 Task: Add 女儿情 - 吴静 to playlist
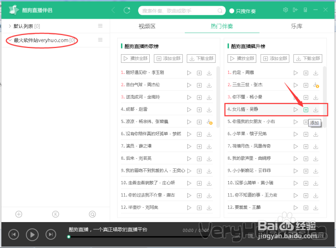(x=306, y=110)
